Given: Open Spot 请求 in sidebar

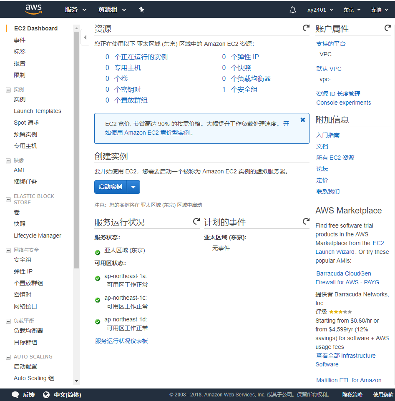Looking at the screenshot, I should pos(27,123).
